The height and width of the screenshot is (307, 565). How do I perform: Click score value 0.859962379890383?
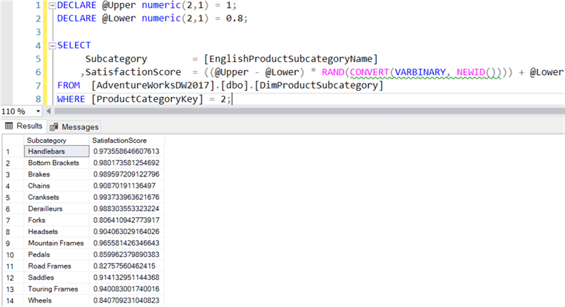coord(126,254)
